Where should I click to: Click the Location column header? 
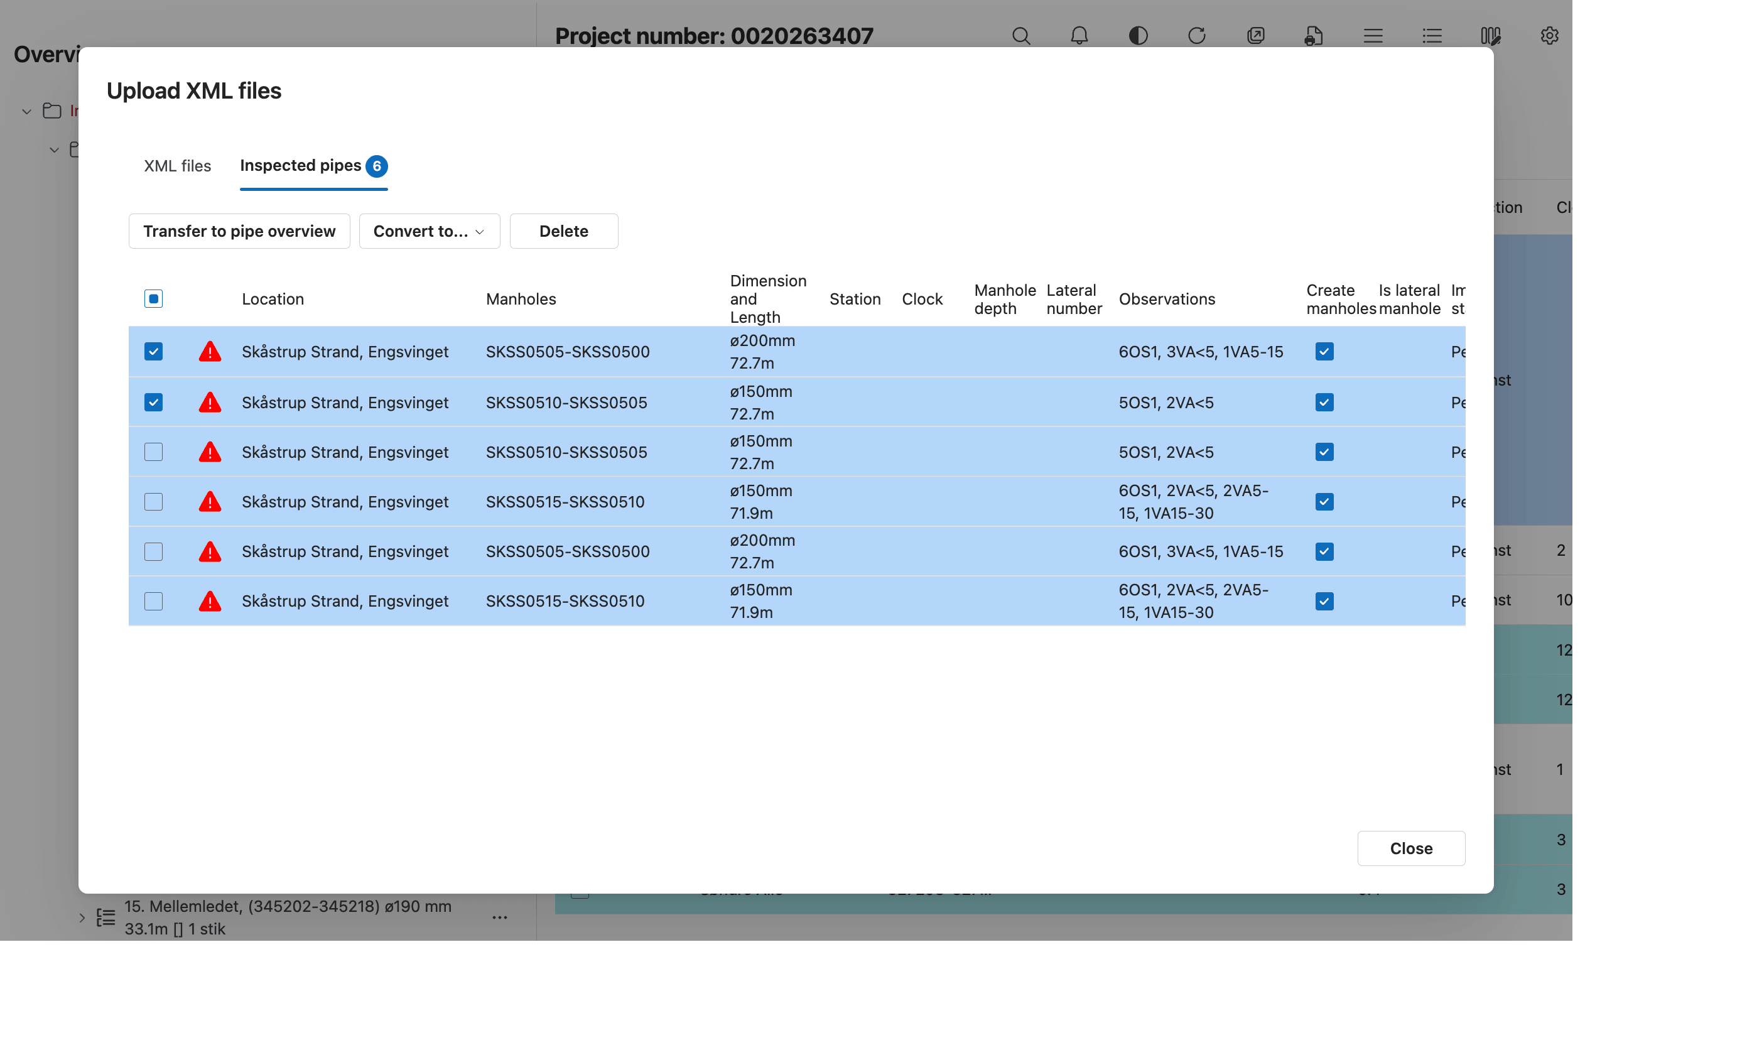pyautogui.click(x=273, y=300)
